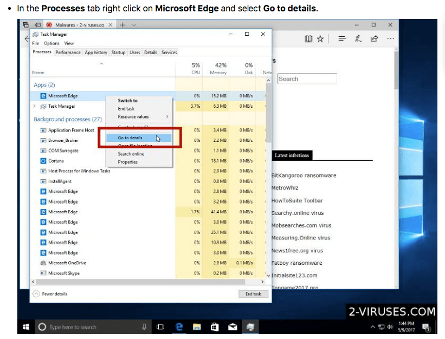Open the Edge tab list chevron
The height and width of the screenshot is (339, 445).
click(134, 25)
